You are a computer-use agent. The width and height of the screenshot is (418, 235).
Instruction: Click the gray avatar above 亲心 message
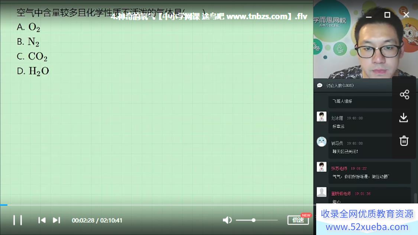[x=321, y=192]
